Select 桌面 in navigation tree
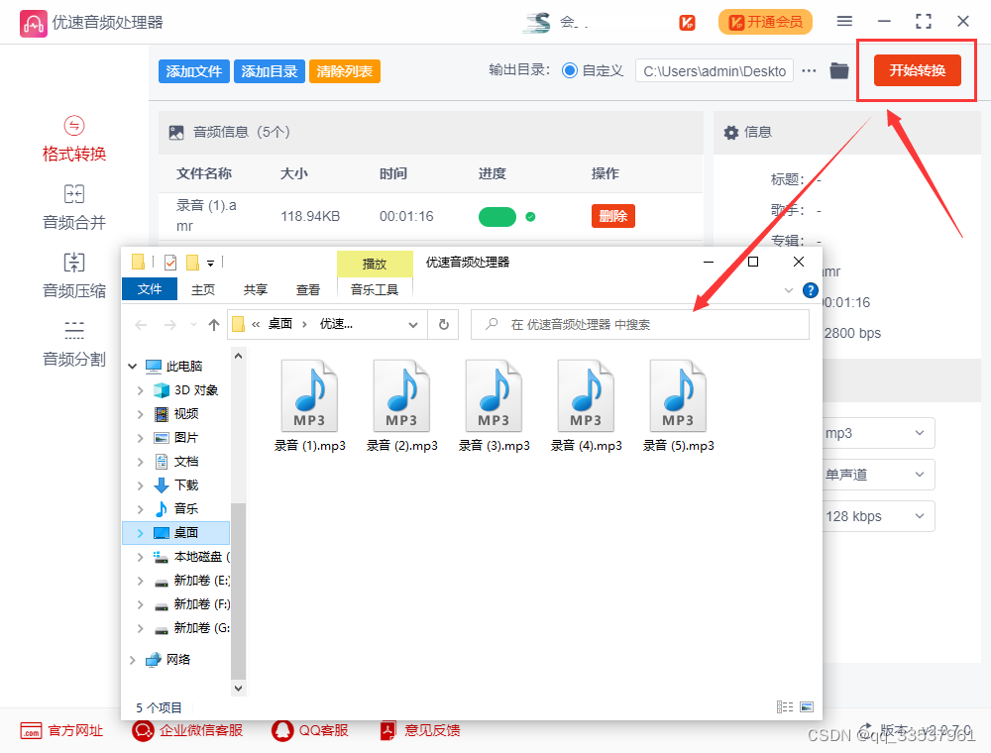Screen dimensions: 991x753 177,533
